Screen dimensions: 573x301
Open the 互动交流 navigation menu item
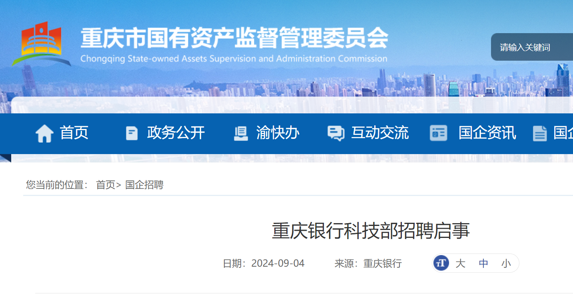380,133
